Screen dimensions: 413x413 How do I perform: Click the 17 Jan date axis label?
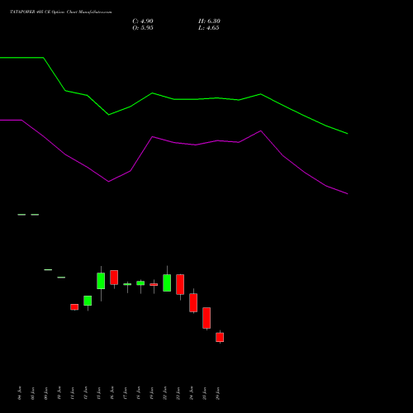point(125,393)
